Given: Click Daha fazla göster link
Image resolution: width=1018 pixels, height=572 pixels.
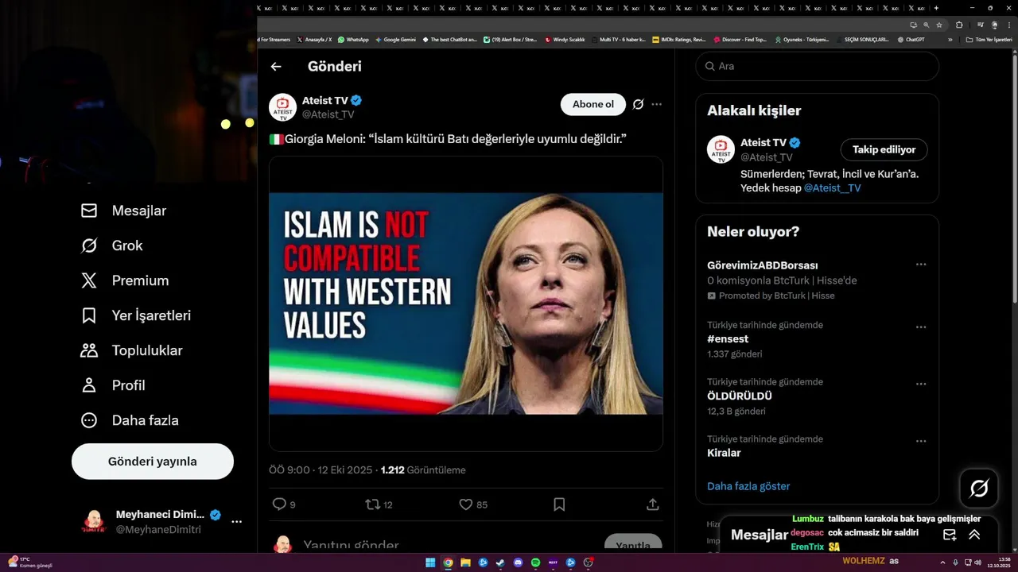Looking at the screenshot, I should (x=748, y=486).
